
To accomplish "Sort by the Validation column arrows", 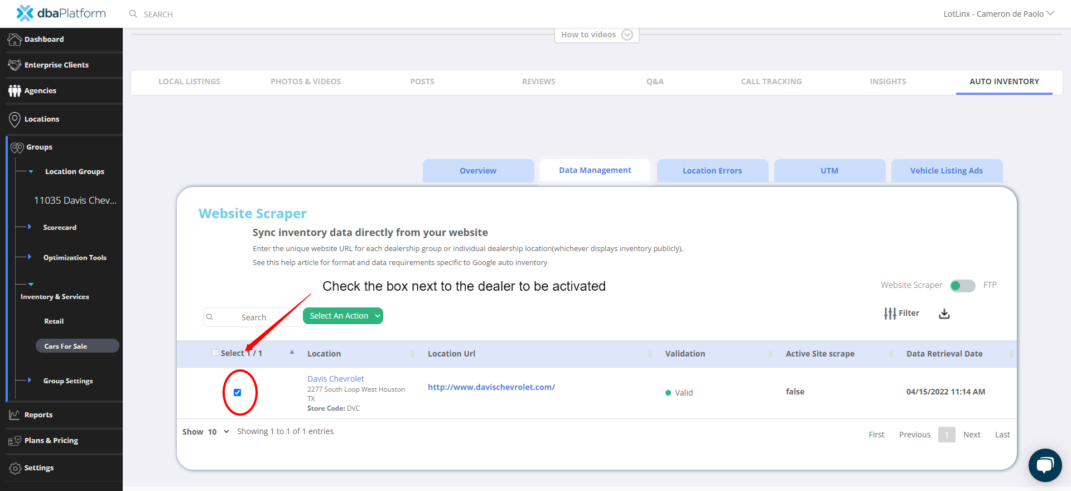I will 771,354.
